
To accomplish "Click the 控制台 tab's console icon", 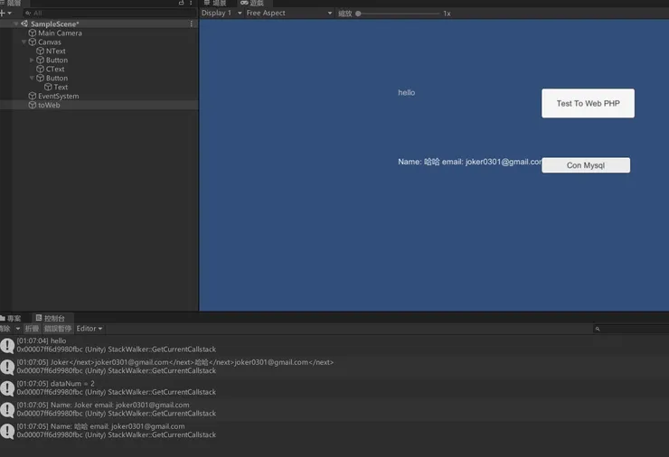I will (x=39, y=318).
